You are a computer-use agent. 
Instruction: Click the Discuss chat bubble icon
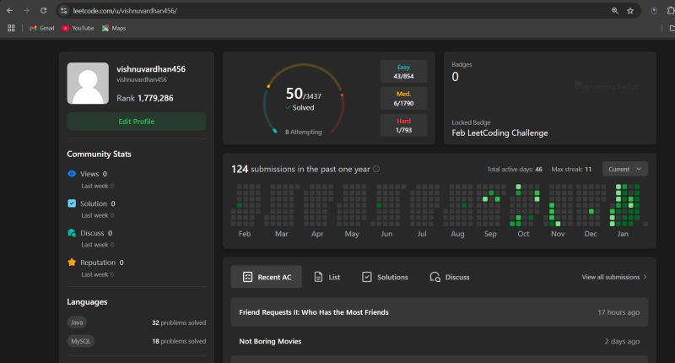click(x=72, y=232)
